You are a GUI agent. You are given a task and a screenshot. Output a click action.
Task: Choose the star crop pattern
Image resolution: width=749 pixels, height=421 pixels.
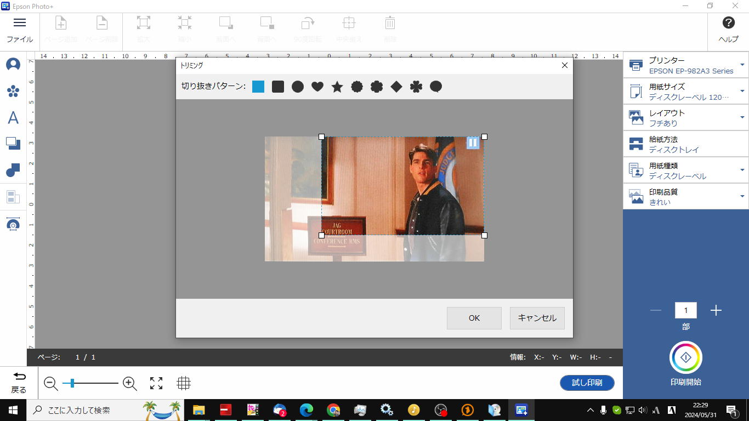337,87
